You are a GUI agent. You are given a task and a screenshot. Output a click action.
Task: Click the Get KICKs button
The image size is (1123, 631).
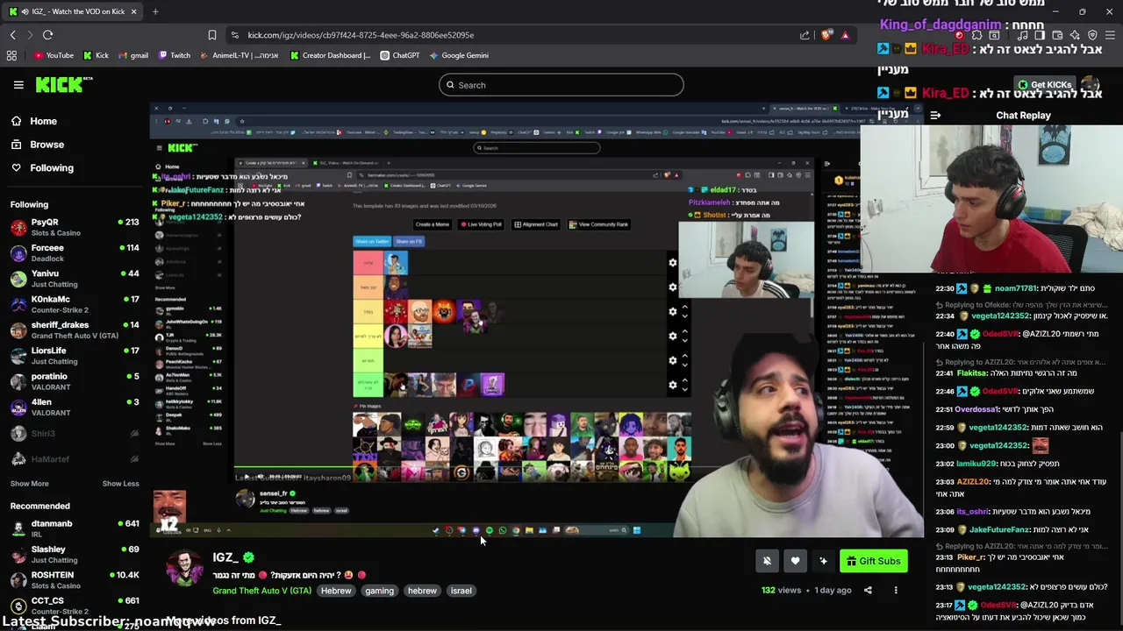click(1044, 85)
